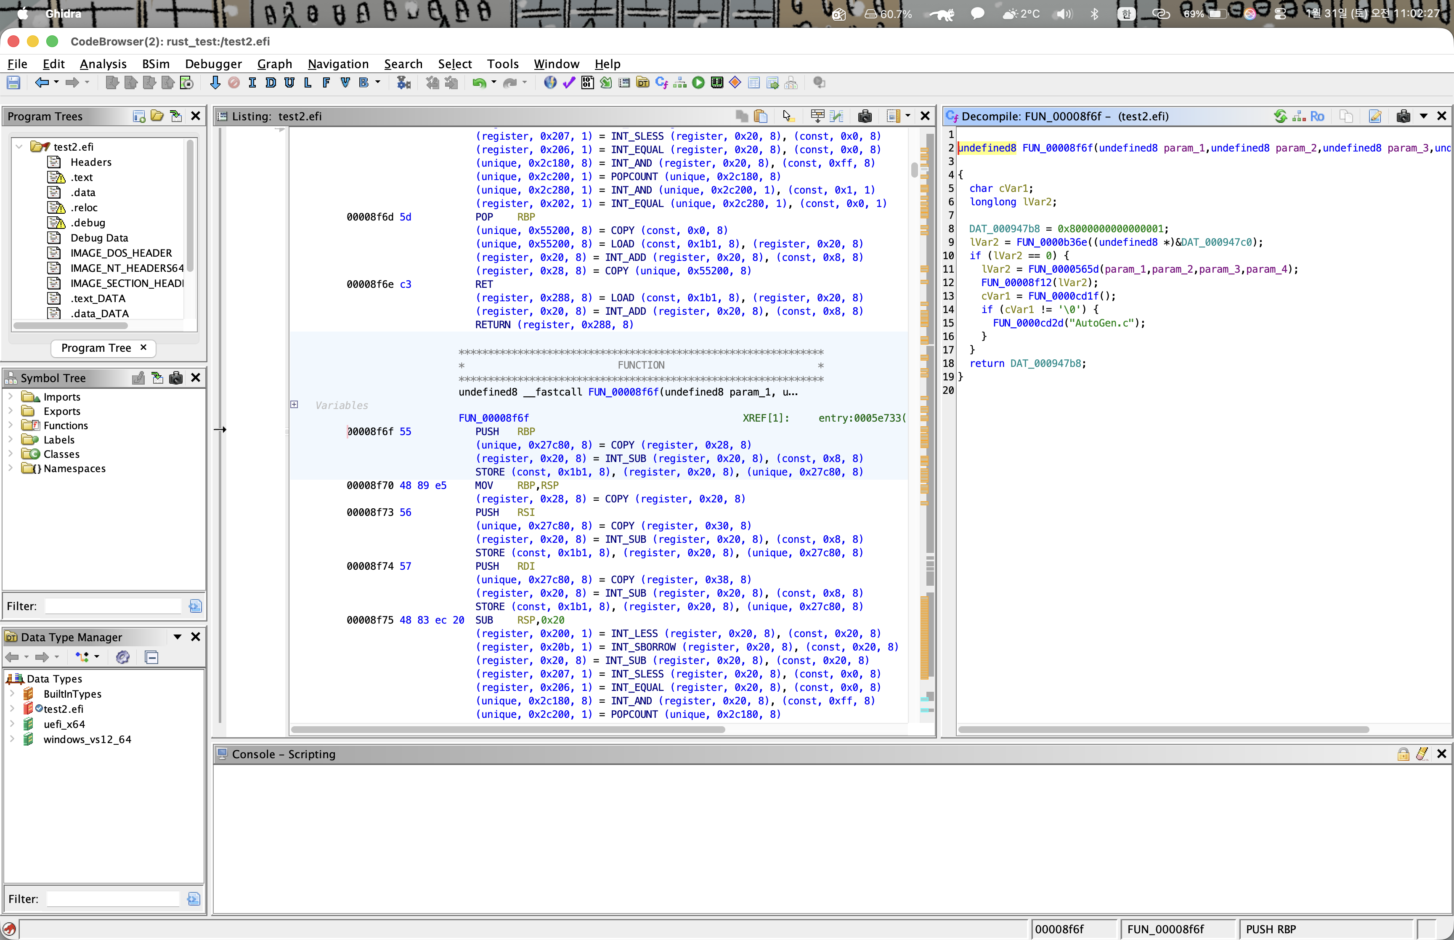1454x940 pixels.
Task: Toggle console scroll lock icon
Action: [x=1403, y=754]
